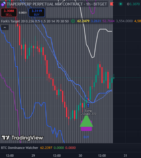Click the 29 date label on time axis
Image resolution: width=141 pixels, height=158 pixels.
click(x=33, y=155)
